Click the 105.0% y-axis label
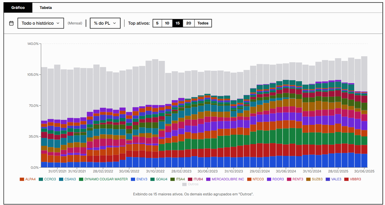 (x=33, y=75)
